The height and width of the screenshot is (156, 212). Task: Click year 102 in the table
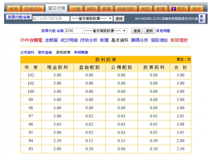coord(31,75)
